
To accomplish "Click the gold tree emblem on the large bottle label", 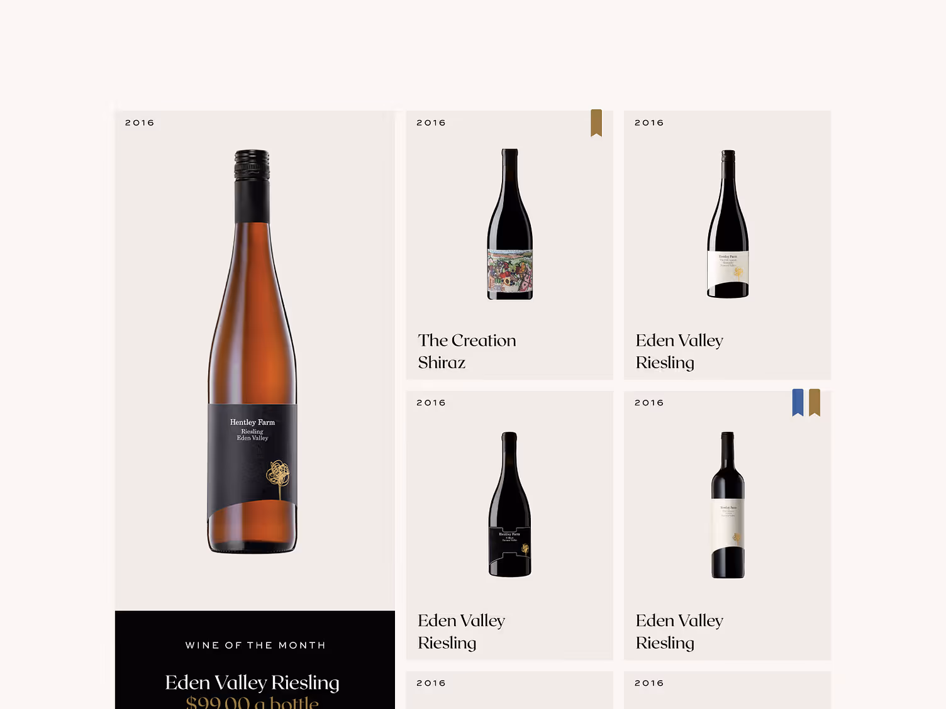I will (x=278, y=478).
